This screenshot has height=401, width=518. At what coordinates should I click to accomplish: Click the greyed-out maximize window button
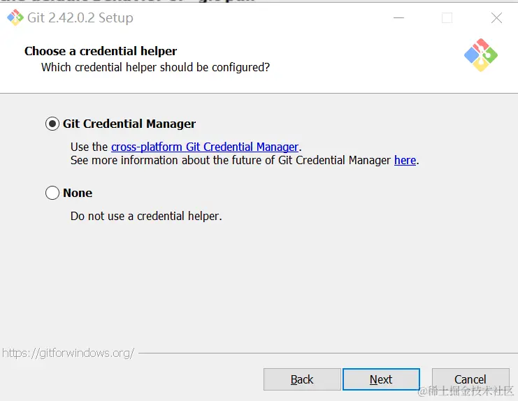447,18
